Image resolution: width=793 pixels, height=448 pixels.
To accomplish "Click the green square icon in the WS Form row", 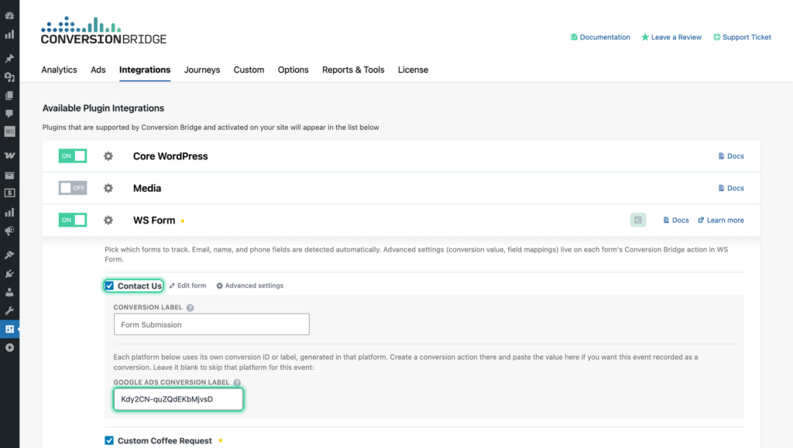I will [x=638, y=220].
